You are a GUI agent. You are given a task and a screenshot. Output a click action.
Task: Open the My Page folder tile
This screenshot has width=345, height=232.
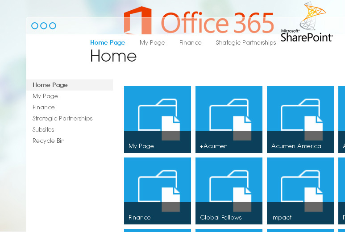pyautogui.click(x=158, y=120)
